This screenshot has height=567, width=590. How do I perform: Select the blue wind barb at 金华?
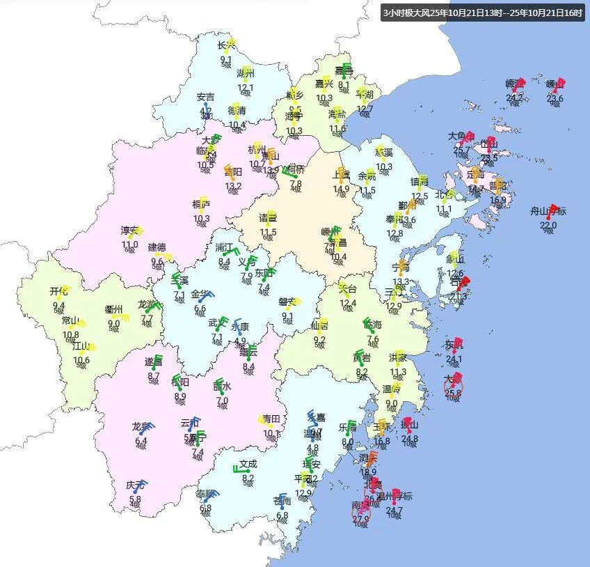207,297
